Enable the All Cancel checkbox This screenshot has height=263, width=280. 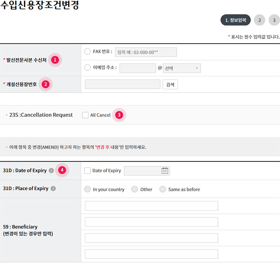point(85,115)
